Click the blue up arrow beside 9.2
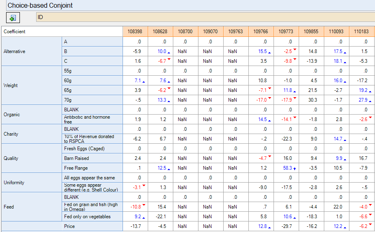Viewport: 375px width, 232px height. [143, 217]
